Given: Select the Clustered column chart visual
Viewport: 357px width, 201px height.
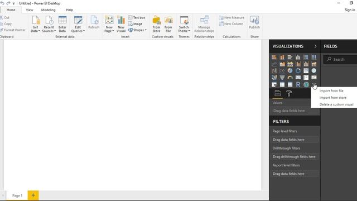Looking at the screenshot, I should pos(298,57).
